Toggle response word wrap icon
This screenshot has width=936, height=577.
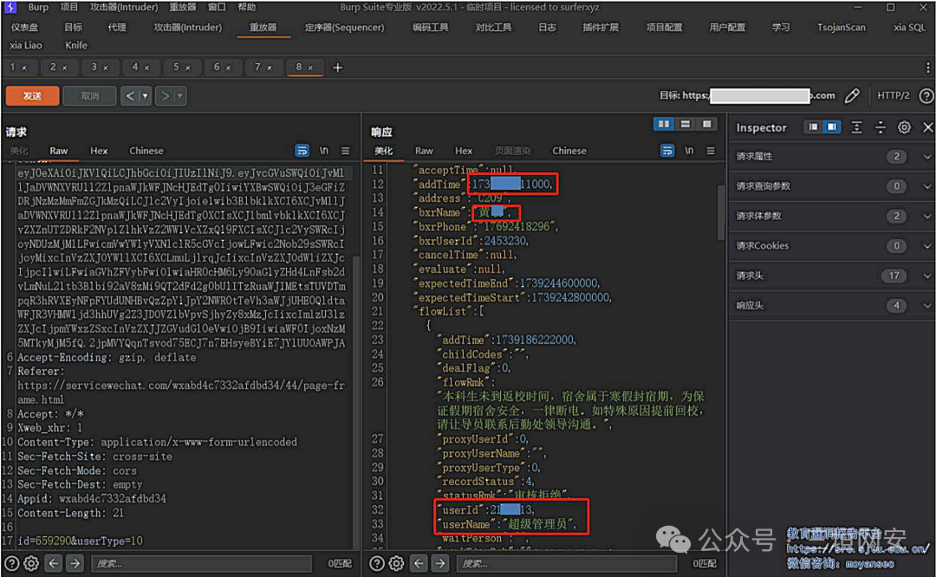pyautogui.click(x=667, y=151)
